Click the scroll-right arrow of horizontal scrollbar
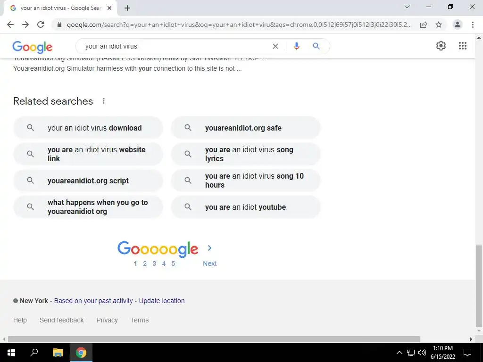 (471, 339)
